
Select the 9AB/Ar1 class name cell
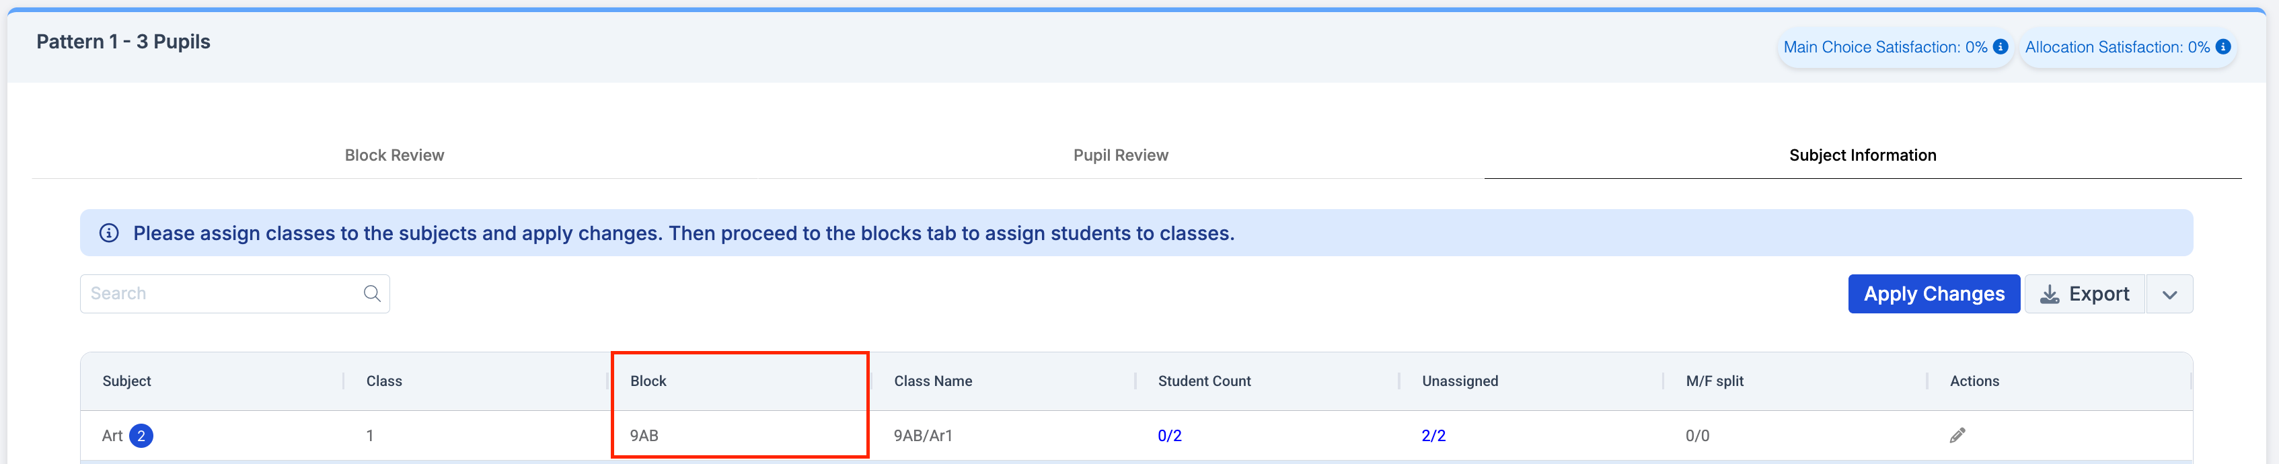(x=923, y=436)
